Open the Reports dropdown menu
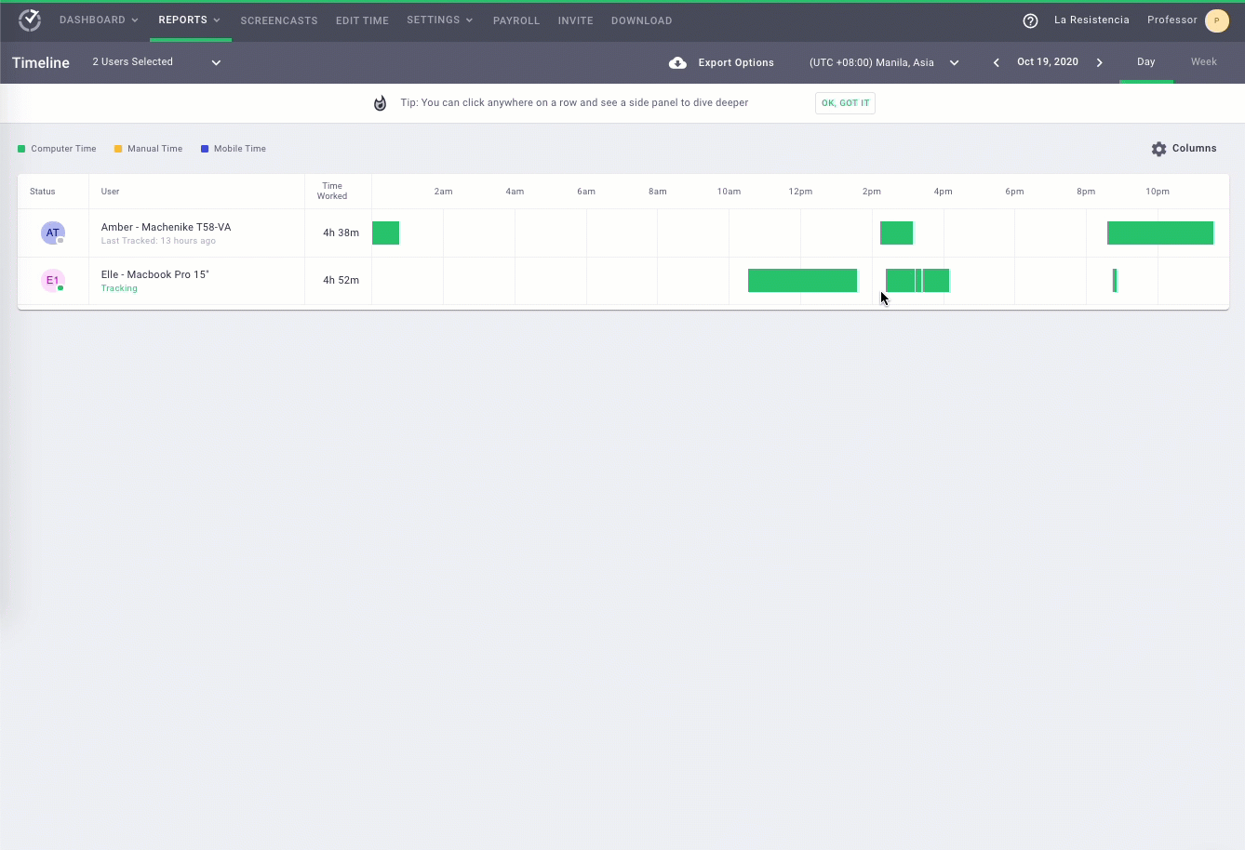Screen dimensions: 1245x850 point(189,20)
